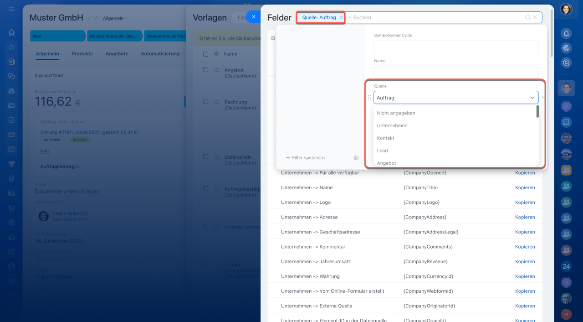Select the 'Neu' pipeline stage
583x322 pixels.
tap(57, 36)
